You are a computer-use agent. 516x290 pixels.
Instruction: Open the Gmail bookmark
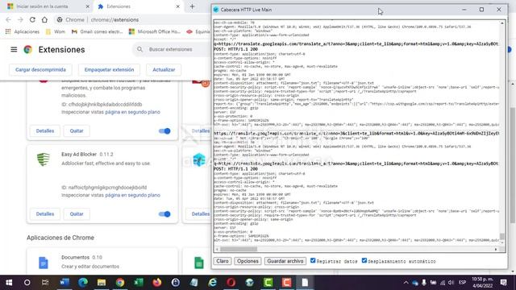pos(97,31)
